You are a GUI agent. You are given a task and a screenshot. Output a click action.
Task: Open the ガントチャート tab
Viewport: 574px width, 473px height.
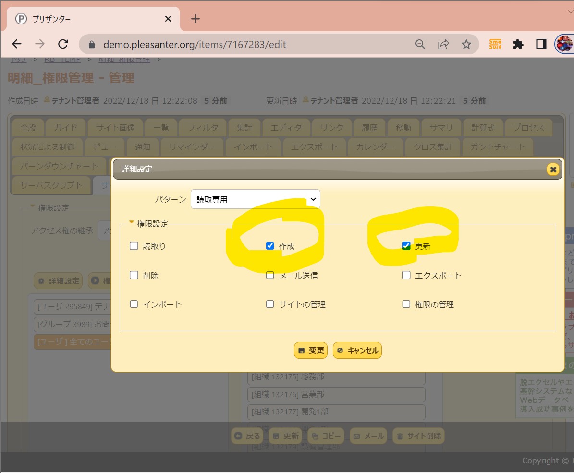click(x=497, y=147)
